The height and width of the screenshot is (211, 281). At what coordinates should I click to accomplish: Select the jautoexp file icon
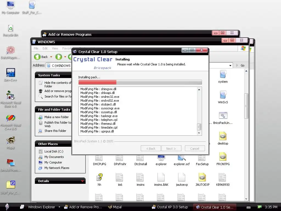click(182, 180)
